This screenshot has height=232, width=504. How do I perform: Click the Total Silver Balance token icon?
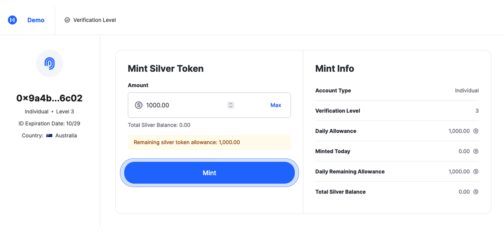[x=476, y=192]
